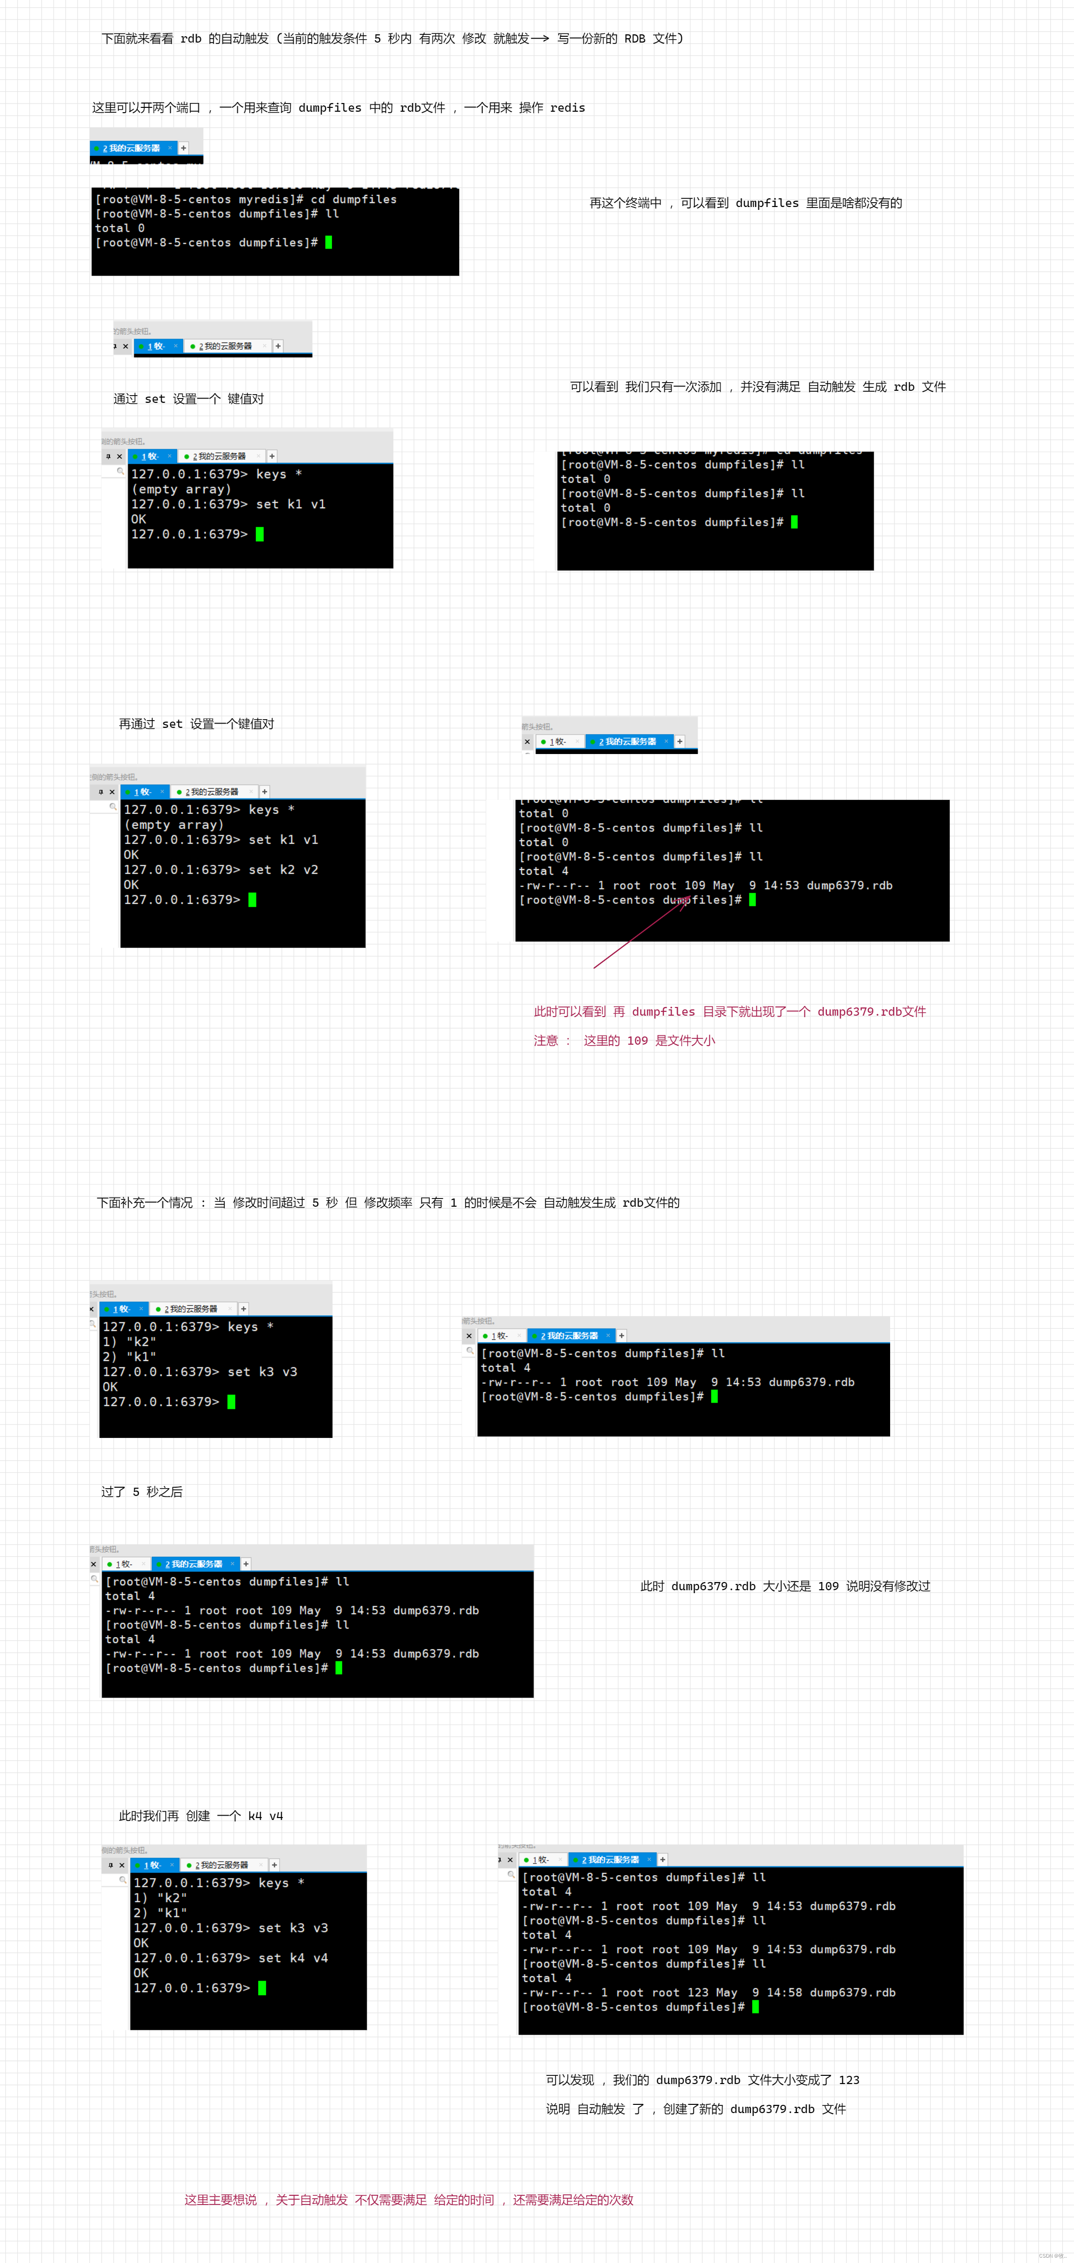
Task: Click the text '过了 5 秒之后'
Action: [141, 1491]
